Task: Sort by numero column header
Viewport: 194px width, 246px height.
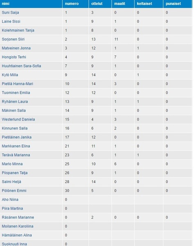Action: [72, 3]
